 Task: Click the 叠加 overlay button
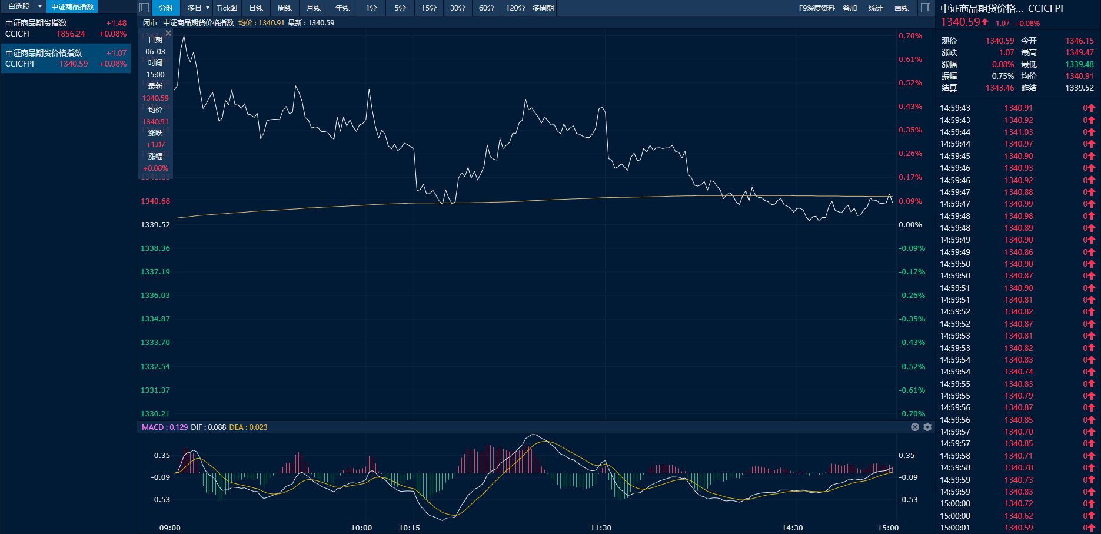[x=850, y=8]
